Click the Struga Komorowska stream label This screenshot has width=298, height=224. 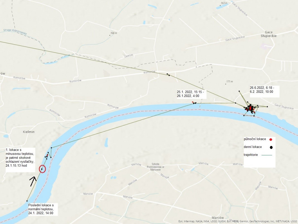tap(15, 32)
